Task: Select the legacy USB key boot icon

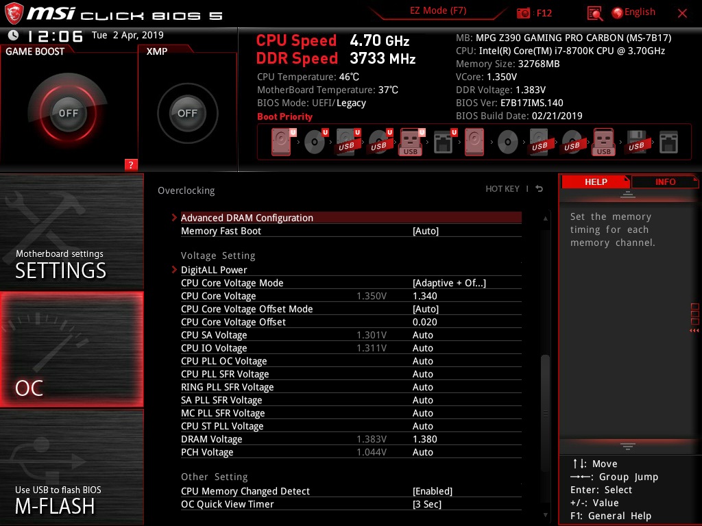Action: pyautogui.click(x=603, y=142)
